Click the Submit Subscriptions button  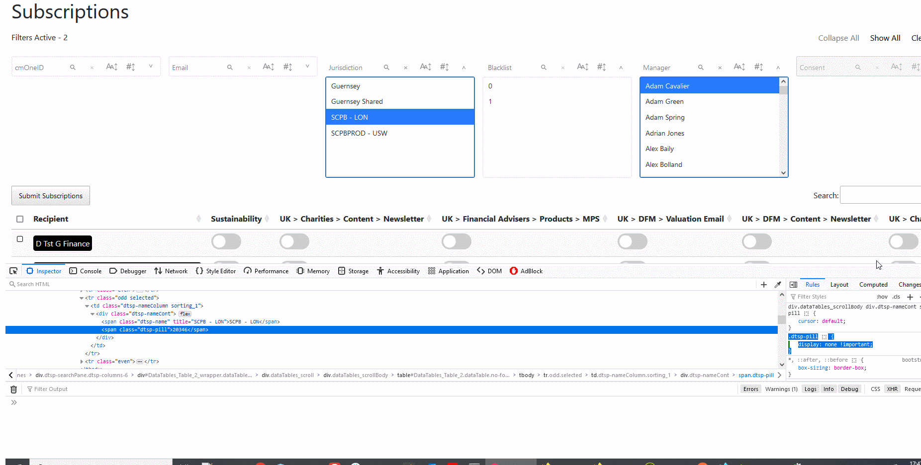pyautogui.click(x=50, y=195)
